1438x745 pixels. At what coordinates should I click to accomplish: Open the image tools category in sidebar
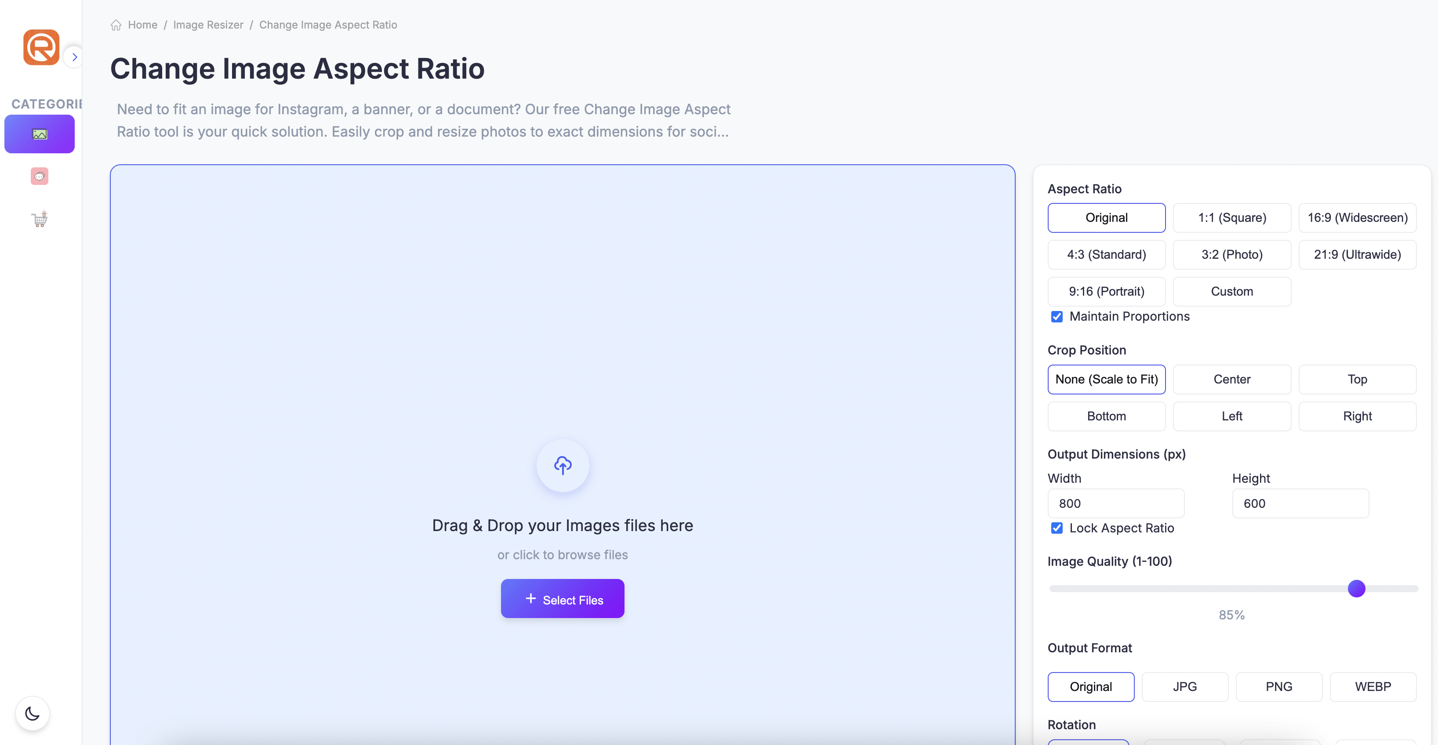[x=39, y=134]
